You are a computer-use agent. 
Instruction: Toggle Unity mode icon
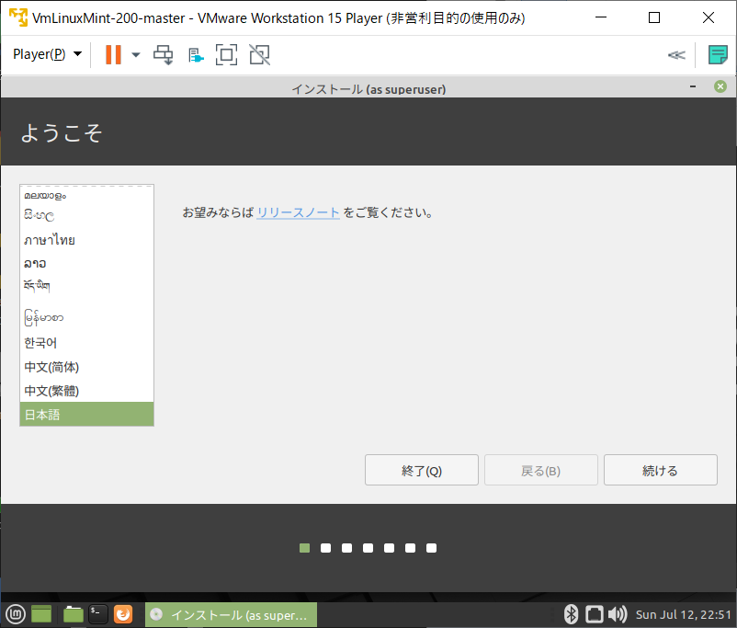(x=259, y=54)
